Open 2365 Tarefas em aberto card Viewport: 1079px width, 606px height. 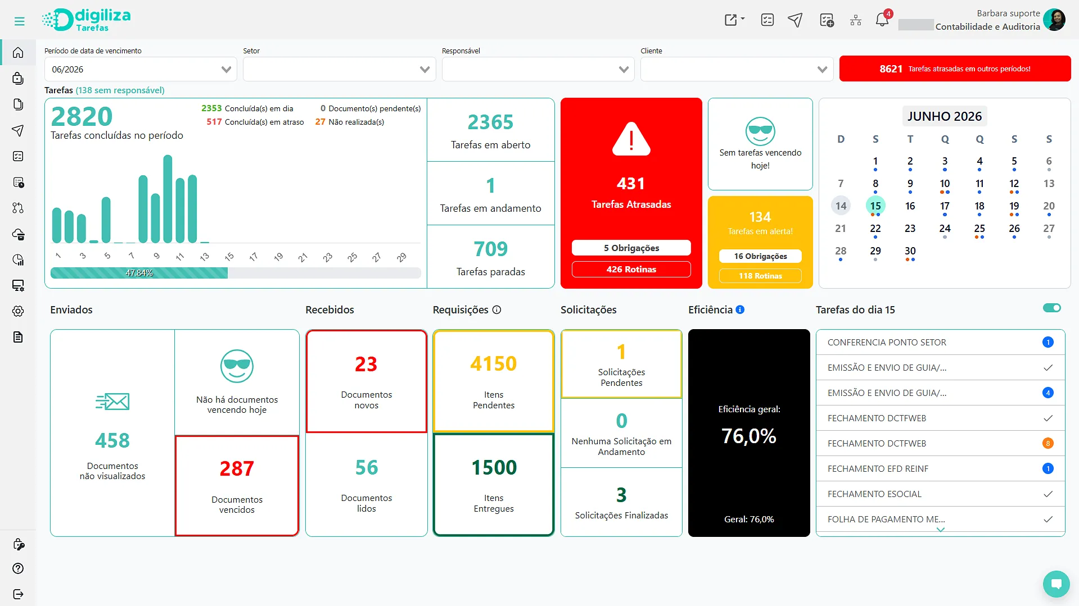click(490, 130)
